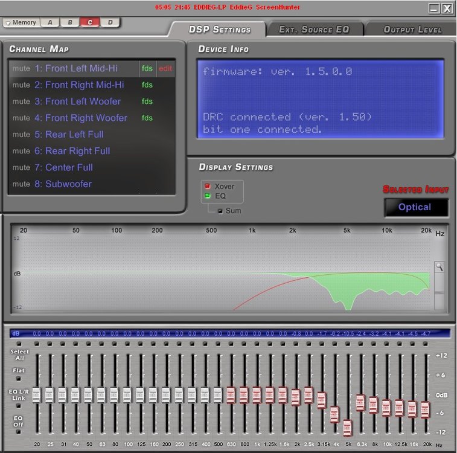Click the 4k EQ slider handle
The image size is (457, 453).
pyautogui.click(x=334, y=414)
